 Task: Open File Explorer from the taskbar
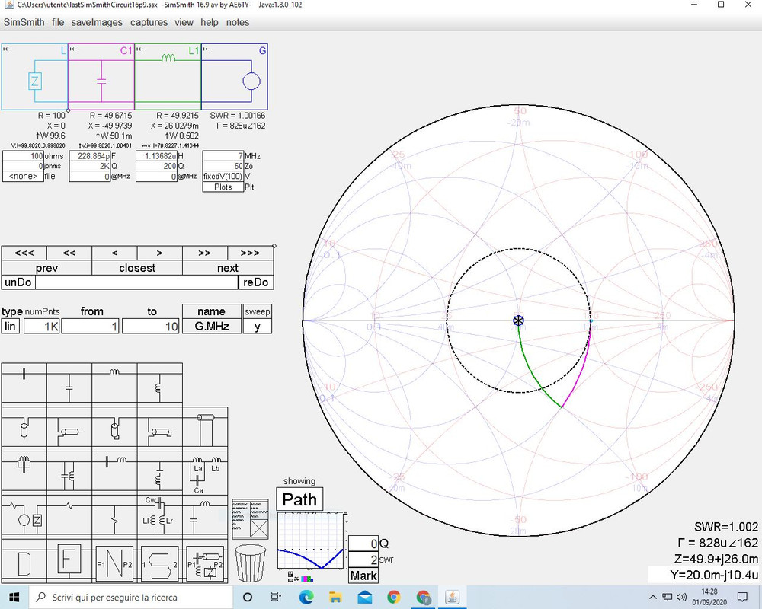(335, 598)
